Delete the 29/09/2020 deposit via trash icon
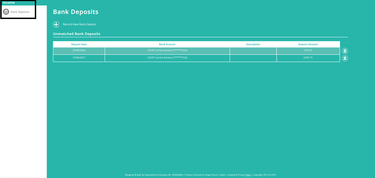Screen dimensions: 375x178 click(x=345, y=51)
